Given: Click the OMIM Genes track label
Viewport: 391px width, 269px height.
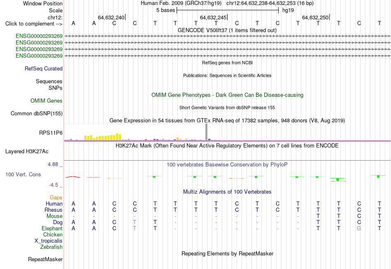Looking at the screenshot, I should tap(46, 101).
